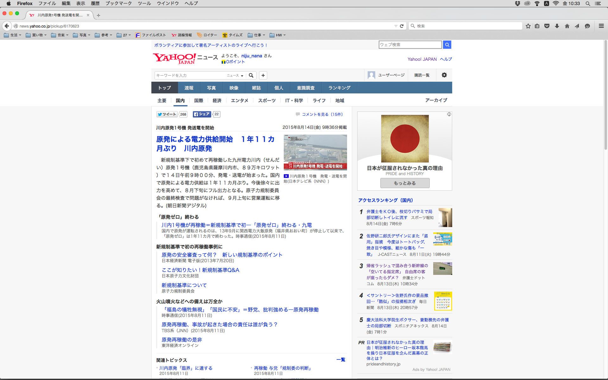The width and height of the screenshot is (608, 380).
Task: Click the もっとみる ad button
Action: coord(405,183)
